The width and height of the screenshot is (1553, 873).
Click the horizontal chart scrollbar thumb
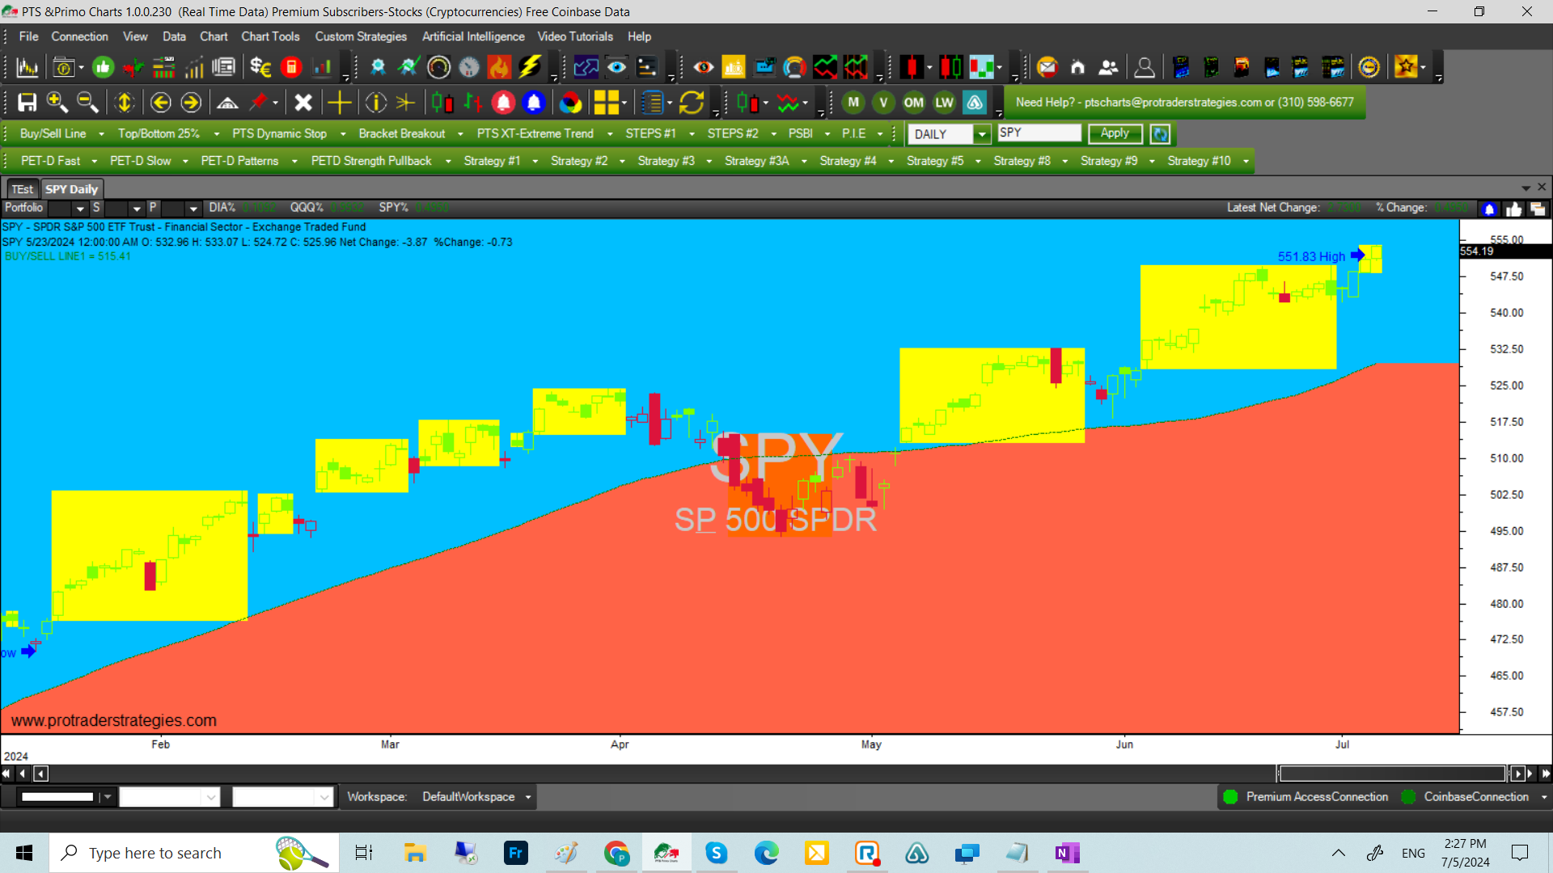coord(1391,774)
